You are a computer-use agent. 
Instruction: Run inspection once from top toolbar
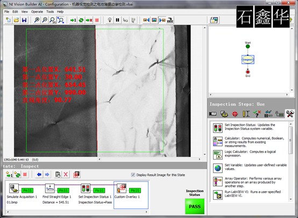[73, 20]
